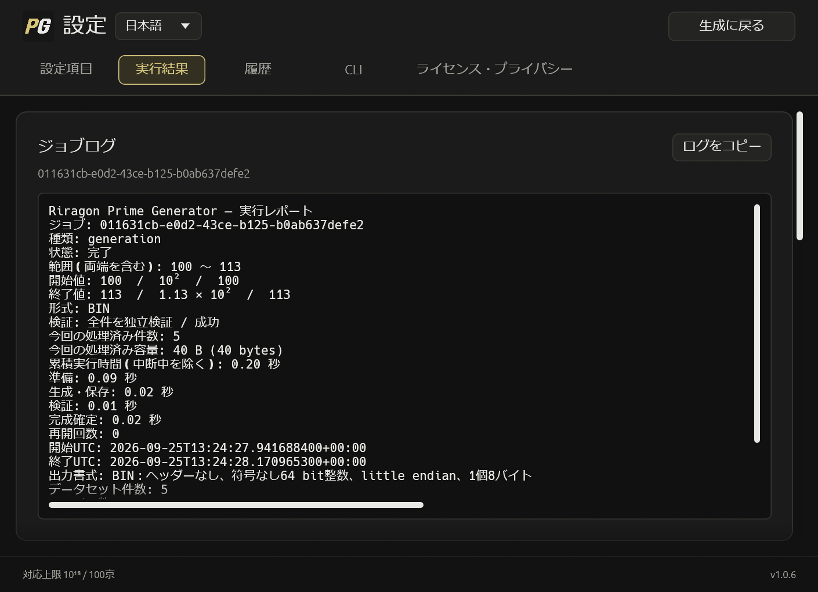Viewport: 818px width, 592px height.
Task: Click the '範囲(両端を含む): 100 ~ 113' line
Action: (144, 266)
